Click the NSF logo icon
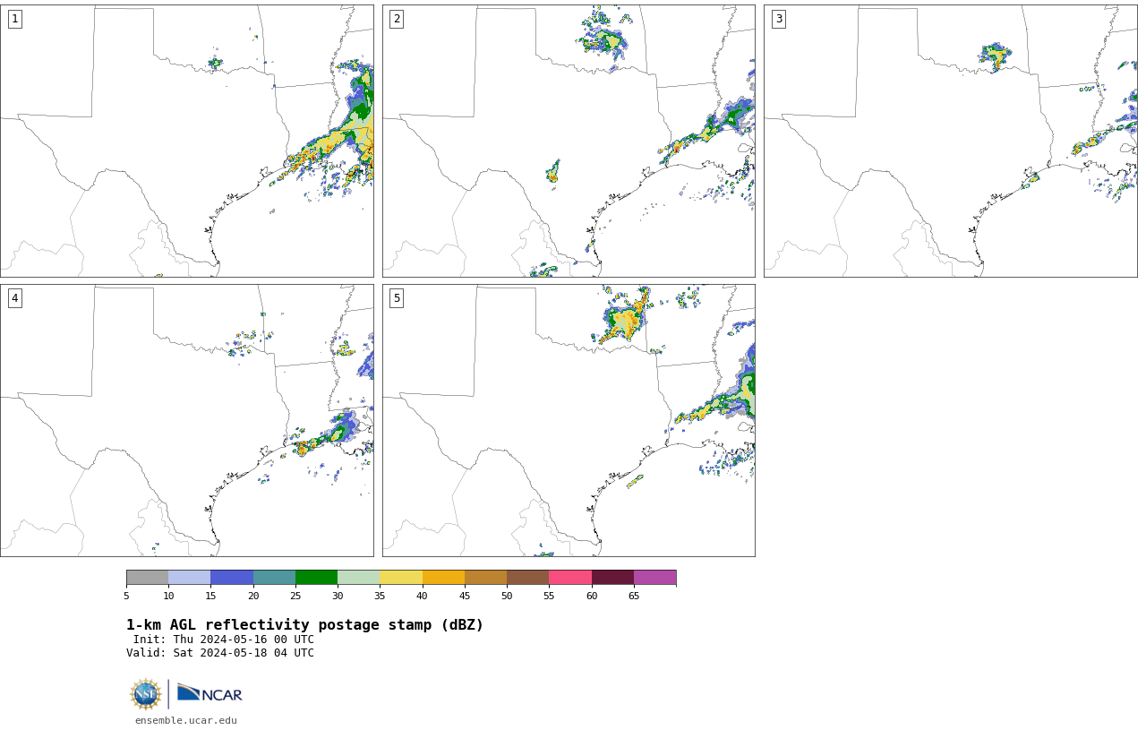Viewport: 1146px width, 730px height. pyautogui.click(x=146, y=694)
